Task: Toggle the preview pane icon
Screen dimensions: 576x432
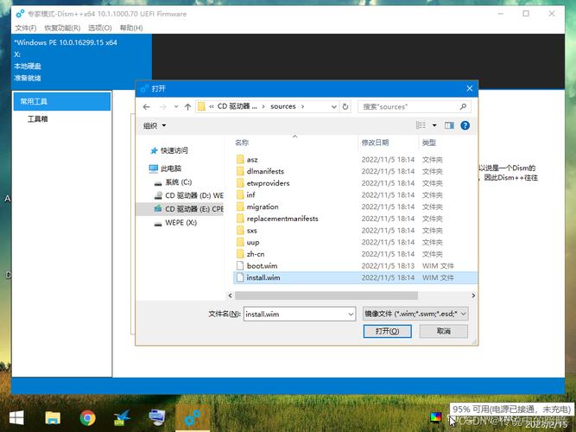Action: [x=449, y=125]
